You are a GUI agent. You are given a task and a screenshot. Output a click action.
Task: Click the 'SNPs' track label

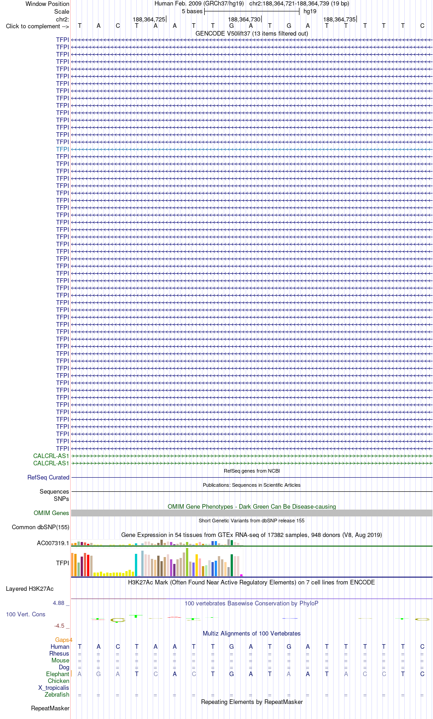[x=62, y=499]
